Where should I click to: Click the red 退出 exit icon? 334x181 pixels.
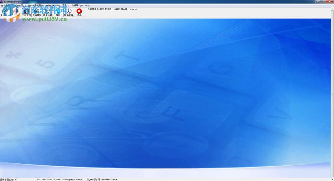(x=79, y=12)
